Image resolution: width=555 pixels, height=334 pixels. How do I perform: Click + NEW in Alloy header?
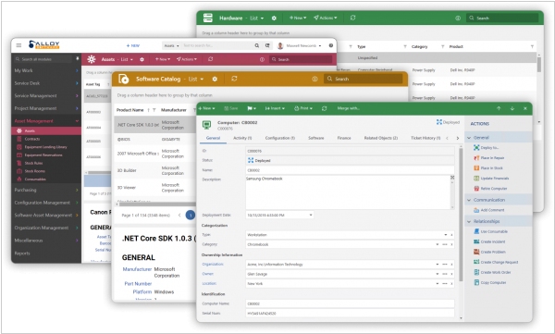[133, 45]
